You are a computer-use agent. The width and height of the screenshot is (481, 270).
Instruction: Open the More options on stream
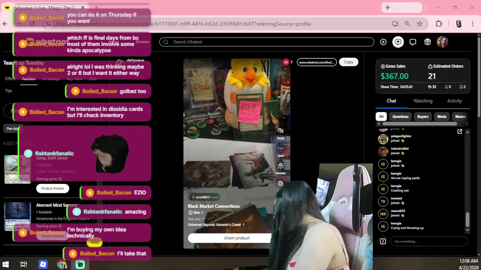click(x=281, y=148)
